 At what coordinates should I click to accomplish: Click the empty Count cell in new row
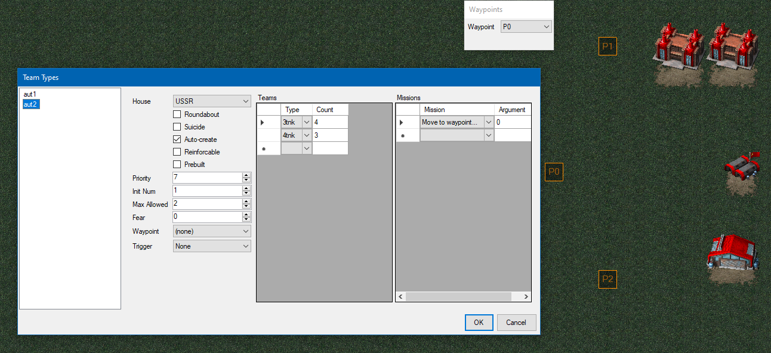[x=330, y=148]
